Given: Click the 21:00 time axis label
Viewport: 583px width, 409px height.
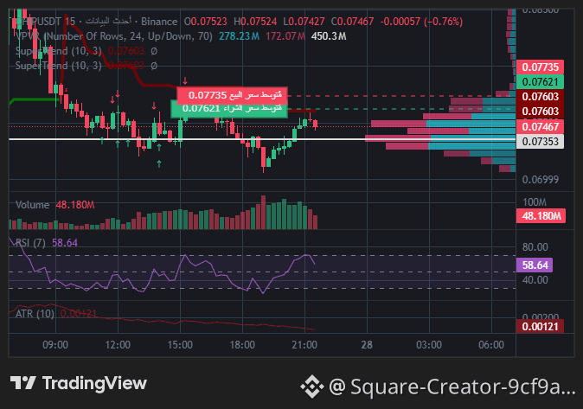Looking at the screenshot, I should (304, 345).
